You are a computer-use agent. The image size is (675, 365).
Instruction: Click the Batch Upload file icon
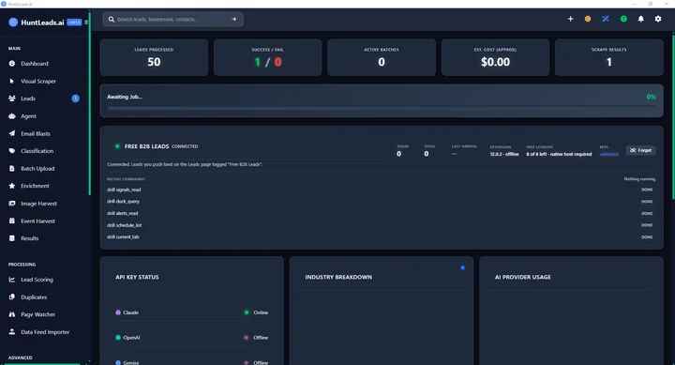point(11,169)
